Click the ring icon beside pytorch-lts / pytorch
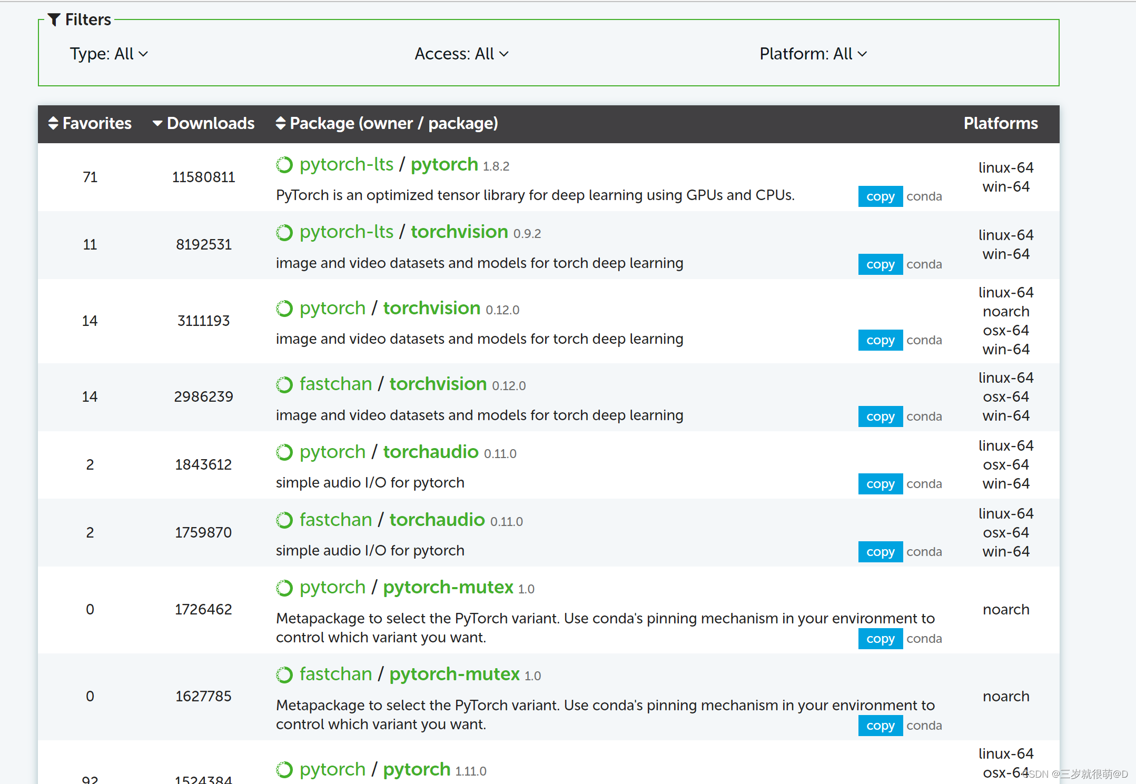The image size is (1136, 784). tap(284, 165)
